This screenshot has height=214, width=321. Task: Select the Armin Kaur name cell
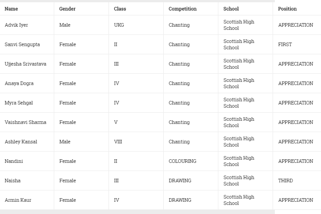(18, 200)
